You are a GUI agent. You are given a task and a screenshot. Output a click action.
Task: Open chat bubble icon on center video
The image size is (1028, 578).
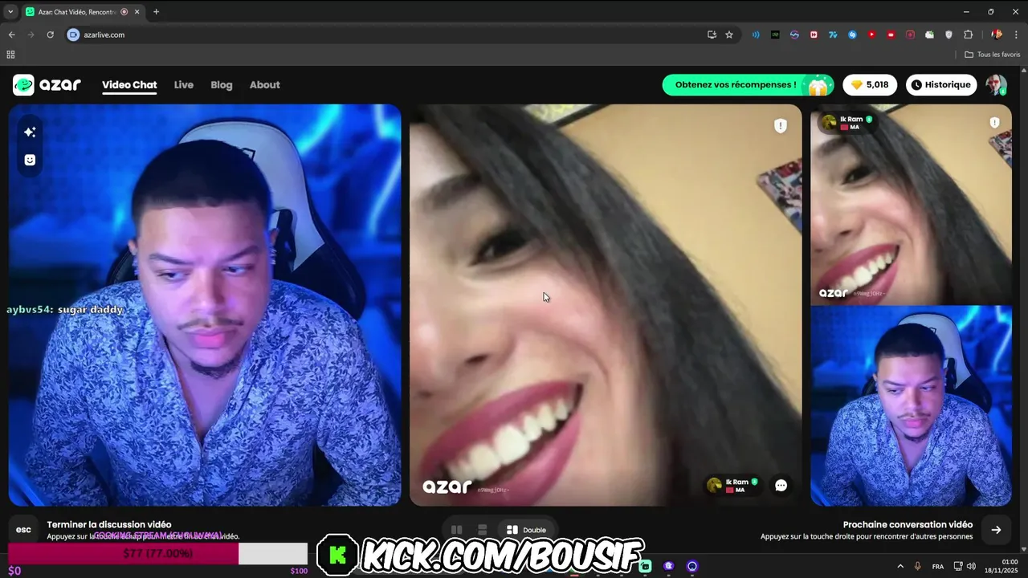pyautogui.click(x=781, y=486)
